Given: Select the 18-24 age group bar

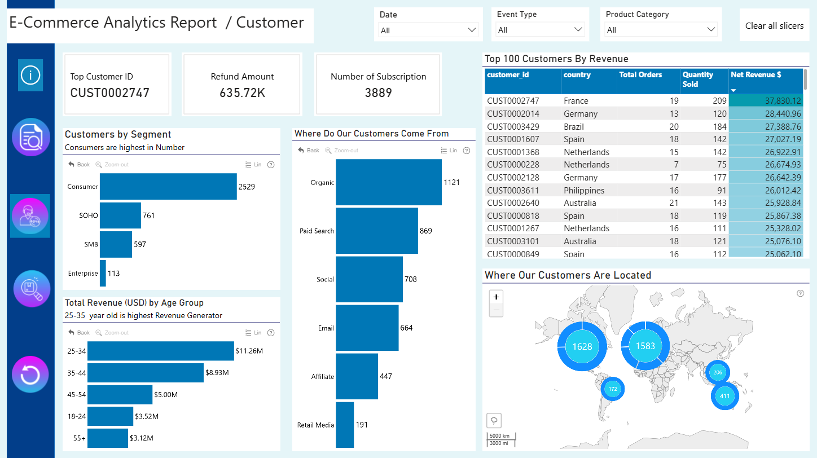Looking at the screenshot, I should [x=110, y=416].
